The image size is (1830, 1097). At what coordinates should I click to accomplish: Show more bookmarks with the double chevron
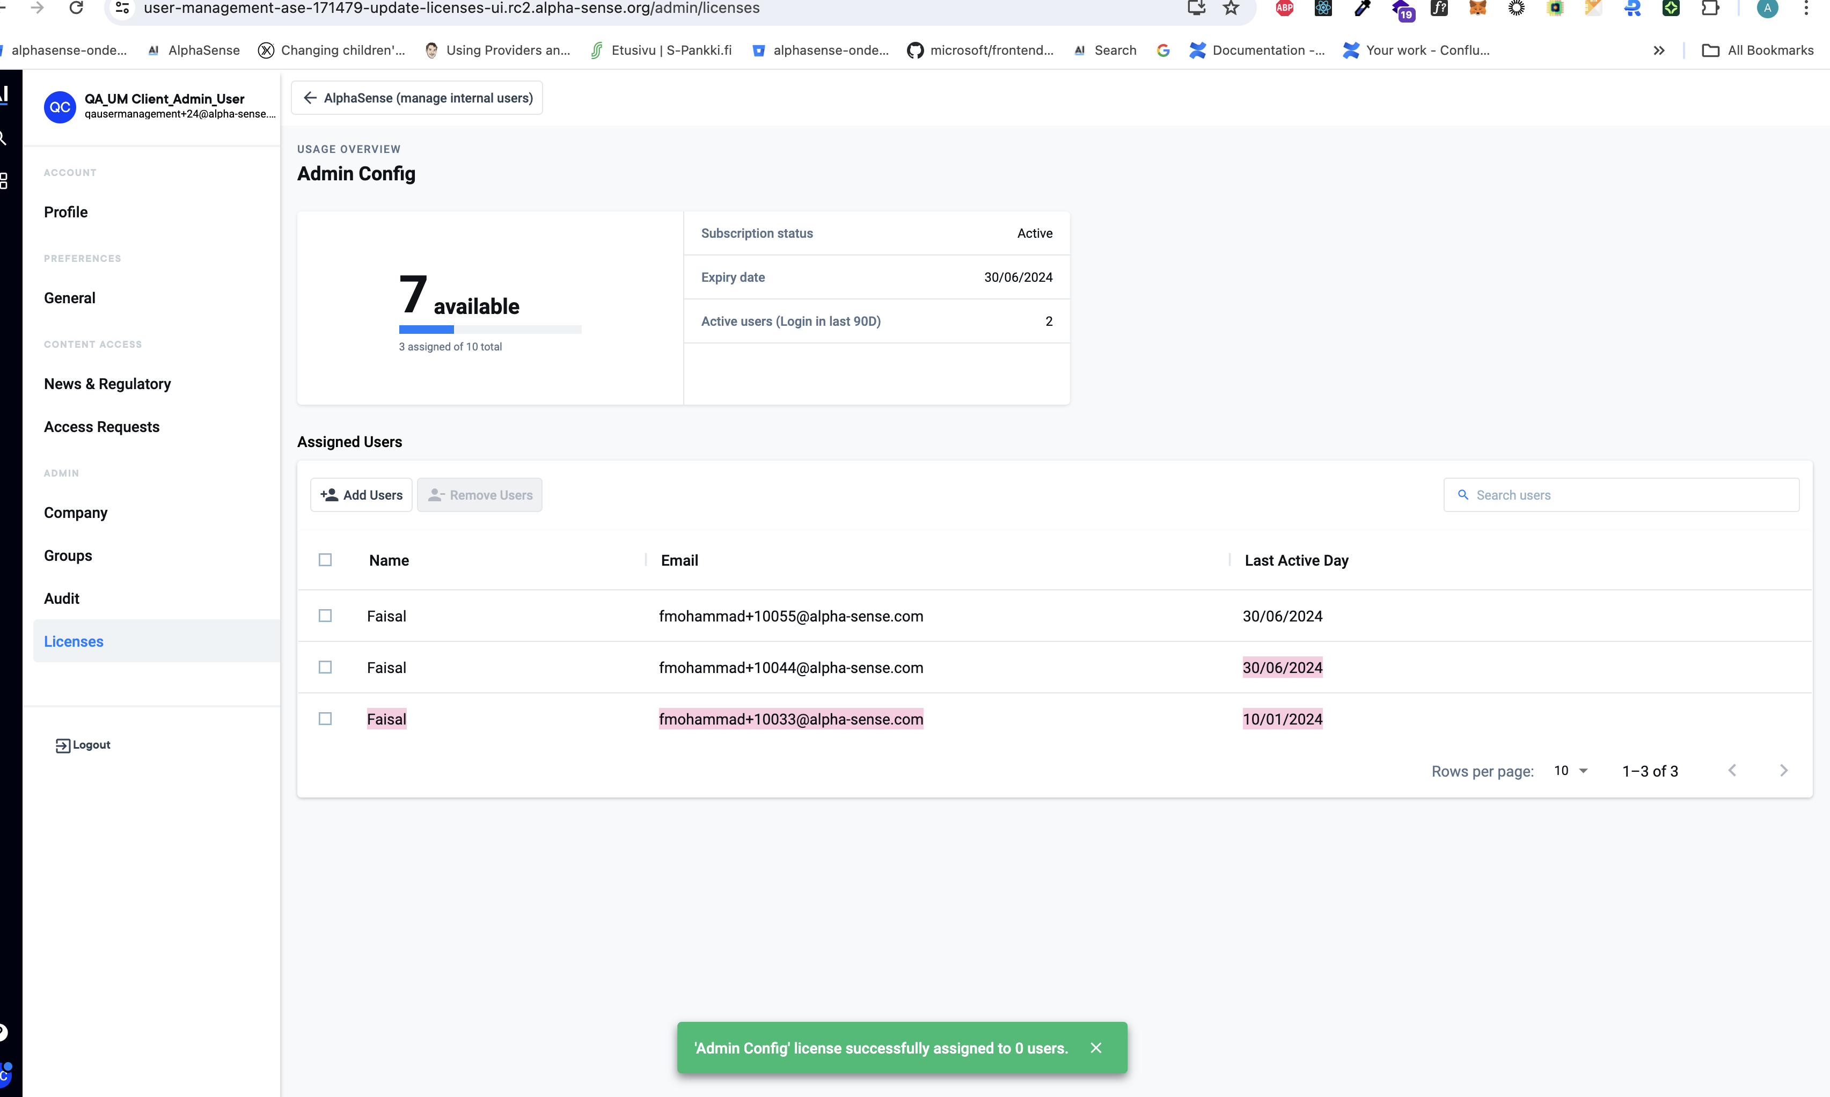click(x=1658, y=50)
